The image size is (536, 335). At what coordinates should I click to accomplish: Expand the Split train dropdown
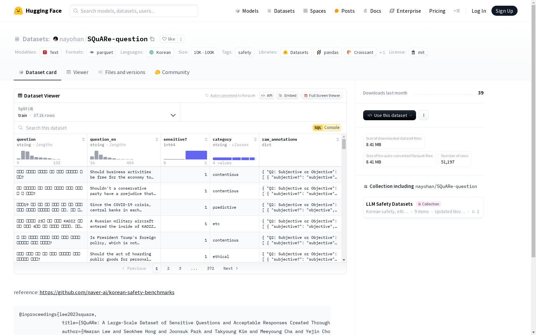point(97,112)
